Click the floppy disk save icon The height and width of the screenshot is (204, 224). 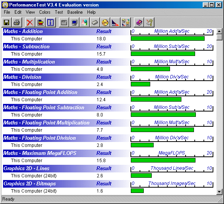pyautogui.click(x=6, y=22)
